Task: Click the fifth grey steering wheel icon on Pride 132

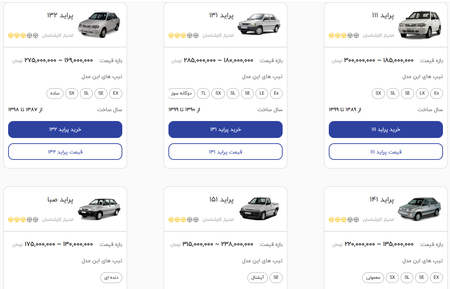Action: click(36, 35)
